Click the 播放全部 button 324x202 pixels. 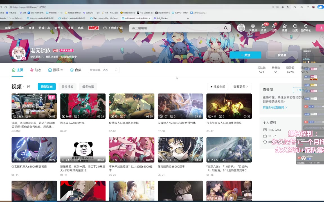[218, 87]
